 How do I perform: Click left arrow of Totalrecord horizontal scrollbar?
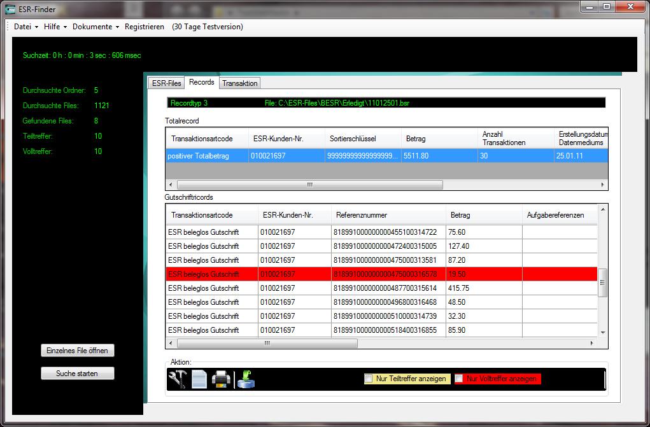(x=171, y=185)
